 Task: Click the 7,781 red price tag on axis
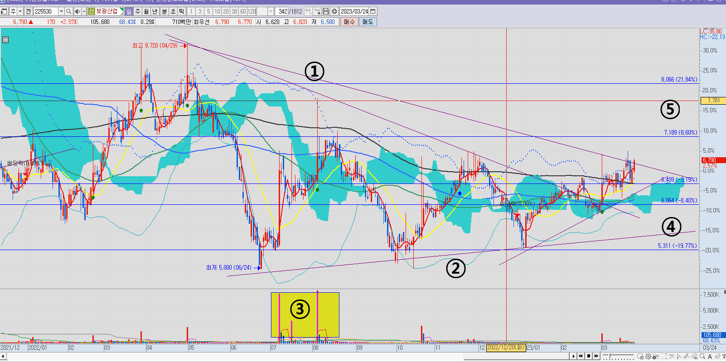click(x=713, y=101)
